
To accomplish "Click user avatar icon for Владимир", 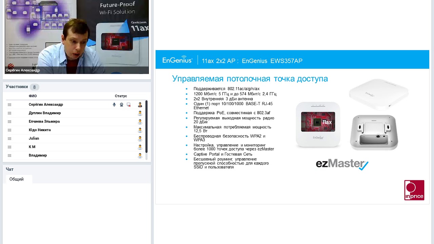I will click(x=140, y=156).
